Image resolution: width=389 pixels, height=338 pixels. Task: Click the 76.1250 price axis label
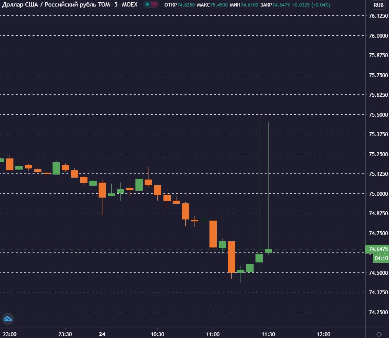(x=378, y=16)
